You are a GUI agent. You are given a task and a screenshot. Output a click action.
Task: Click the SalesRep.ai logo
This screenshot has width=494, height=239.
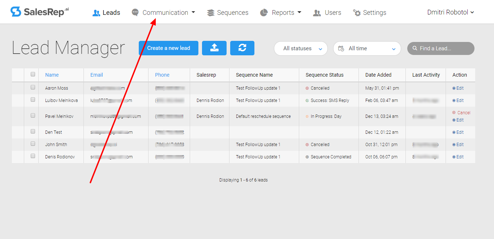(x=39, y=12)
